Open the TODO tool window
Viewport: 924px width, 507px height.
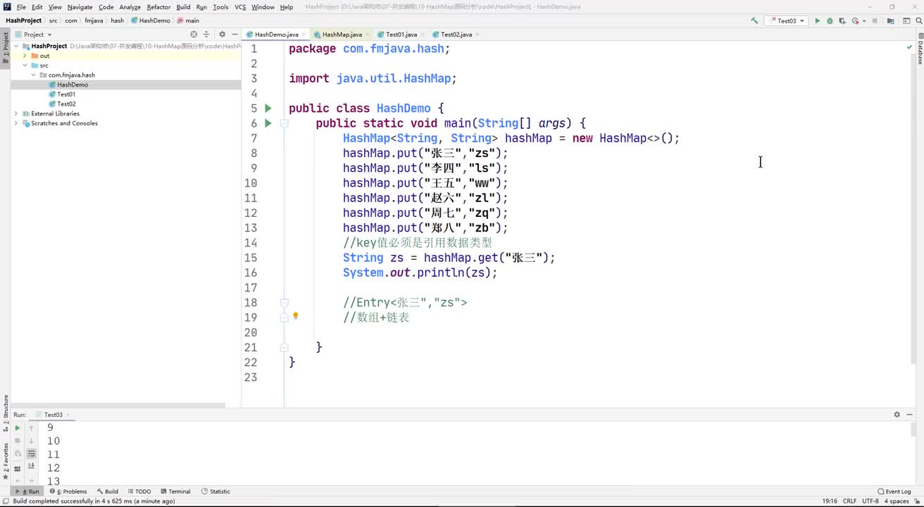tap(139, 492)
